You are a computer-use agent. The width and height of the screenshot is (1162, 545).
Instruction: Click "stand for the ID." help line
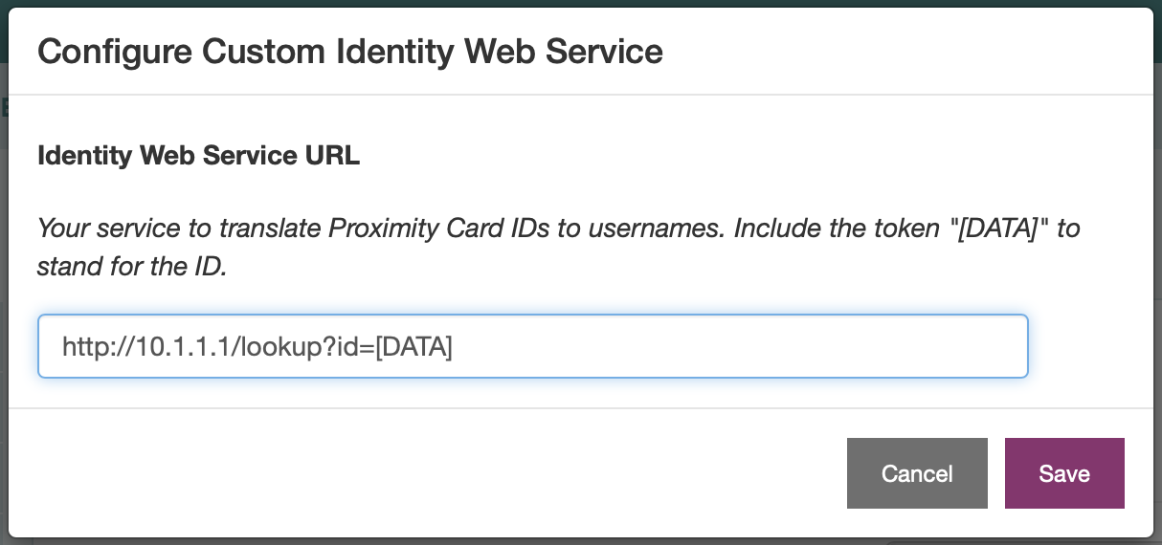pyautogui.click(x=132, y=267)
